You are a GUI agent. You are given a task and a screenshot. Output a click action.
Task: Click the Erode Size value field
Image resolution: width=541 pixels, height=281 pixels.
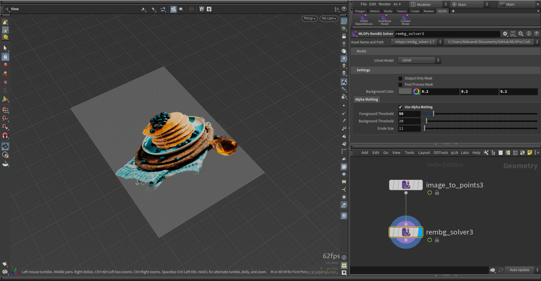409,129
